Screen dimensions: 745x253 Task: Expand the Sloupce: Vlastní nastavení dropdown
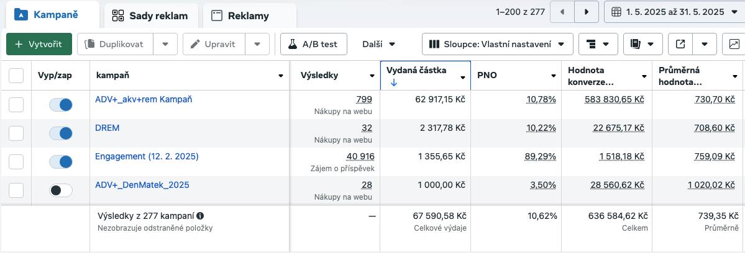pyautogui.click(x=496, y=44)
